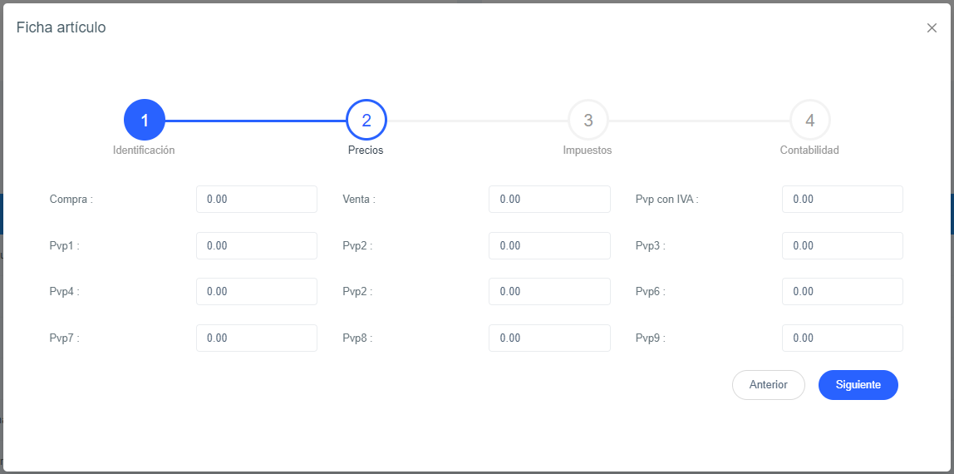Click into the Venta input field
The height and width of the screenshot is (474, 954).
(549, 200)
